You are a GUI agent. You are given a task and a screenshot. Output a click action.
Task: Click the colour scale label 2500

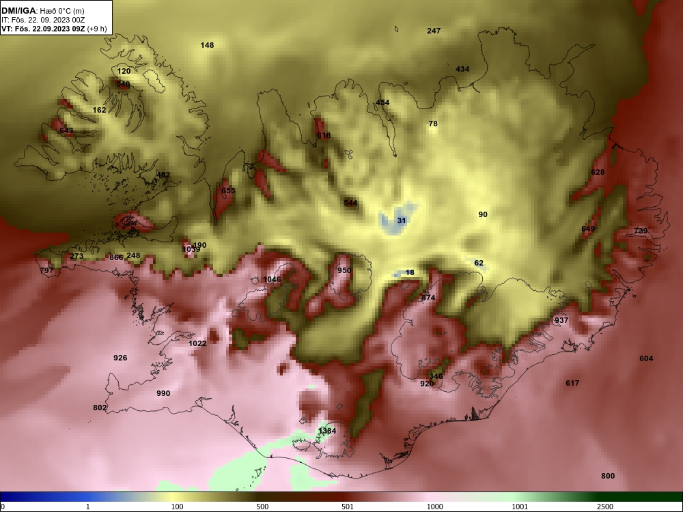coord(605,507)
